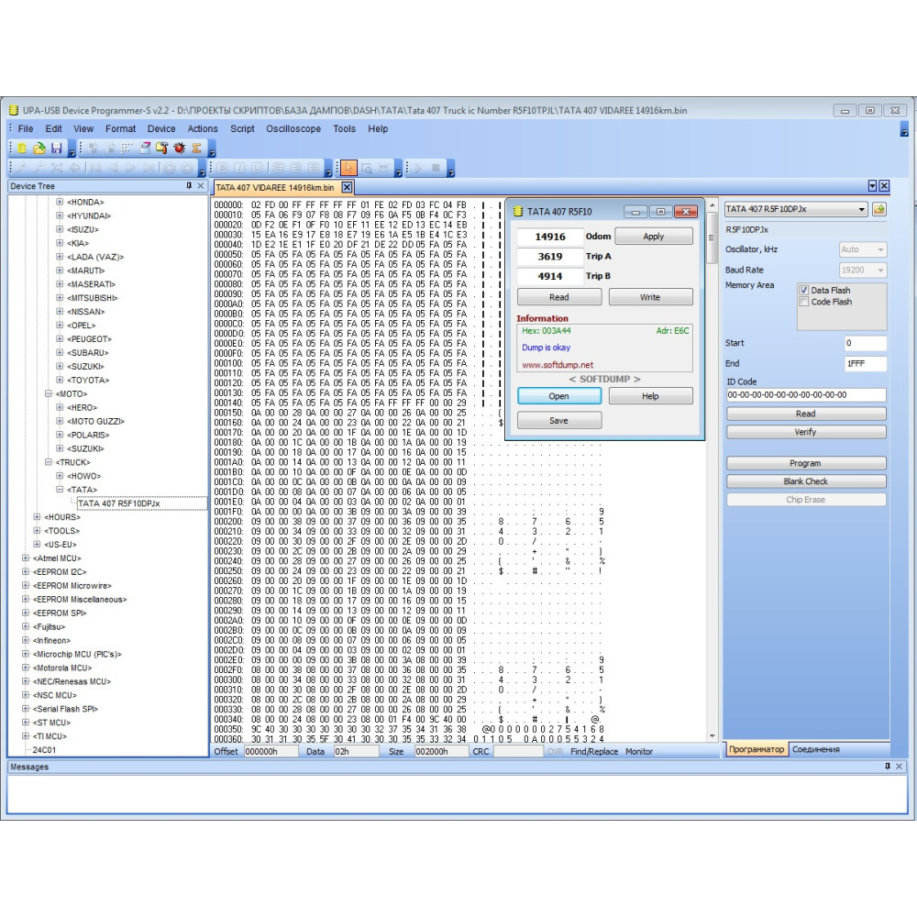Open the Find/Replace tab in status bar

click(594, 752)
